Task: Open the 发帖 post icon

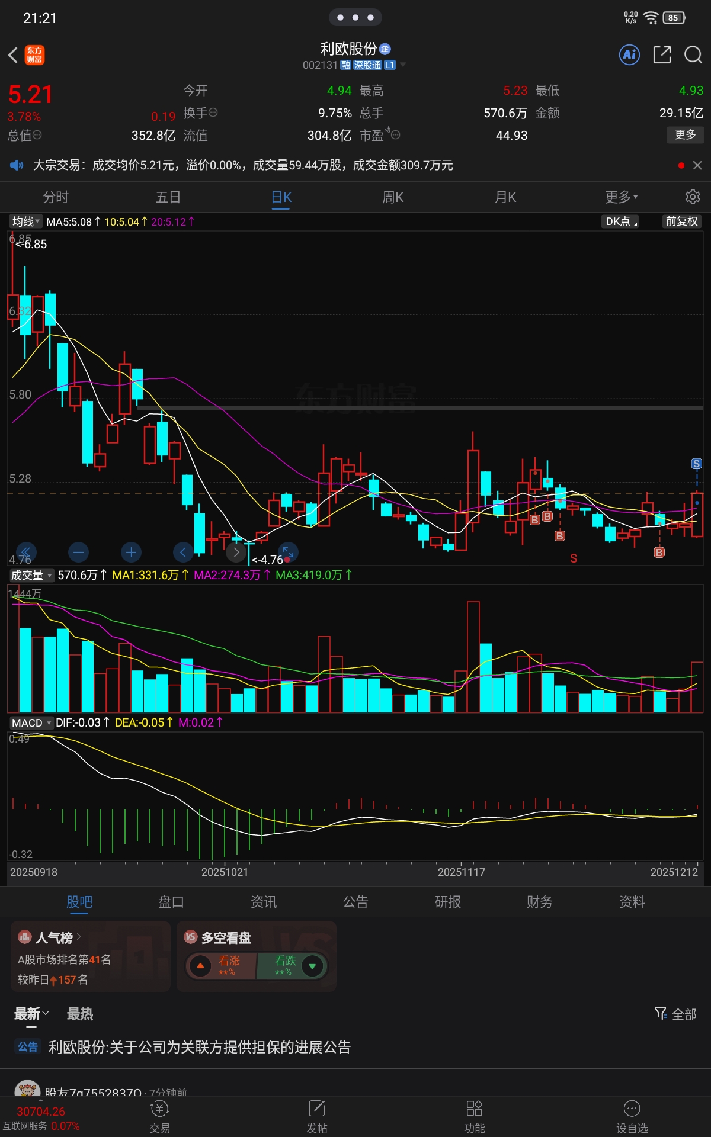Action: [x=317, y=1117]
